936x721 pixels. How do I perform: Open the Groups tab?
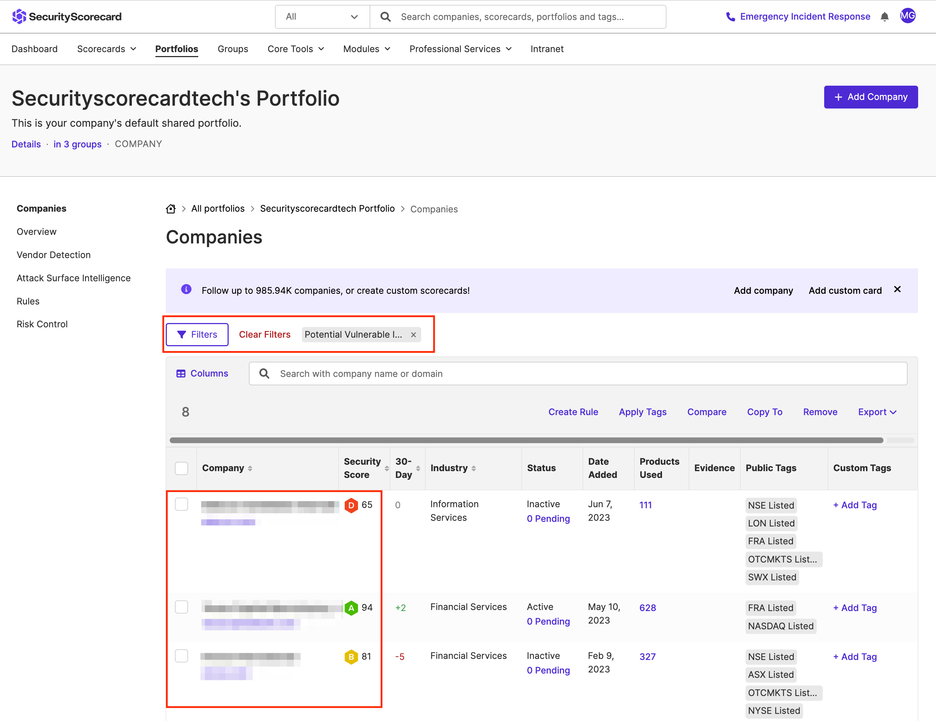(233, 49)
